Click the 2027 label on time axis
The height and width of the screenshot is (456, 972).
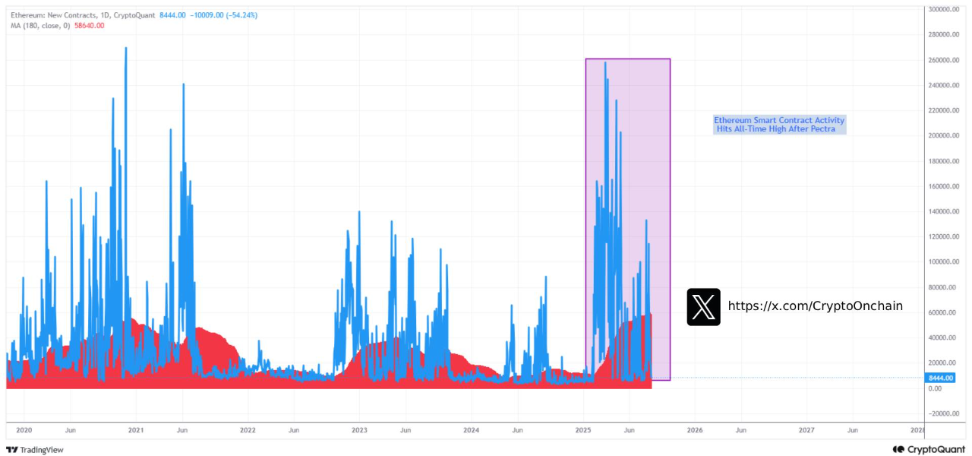(x=806, y=430)
